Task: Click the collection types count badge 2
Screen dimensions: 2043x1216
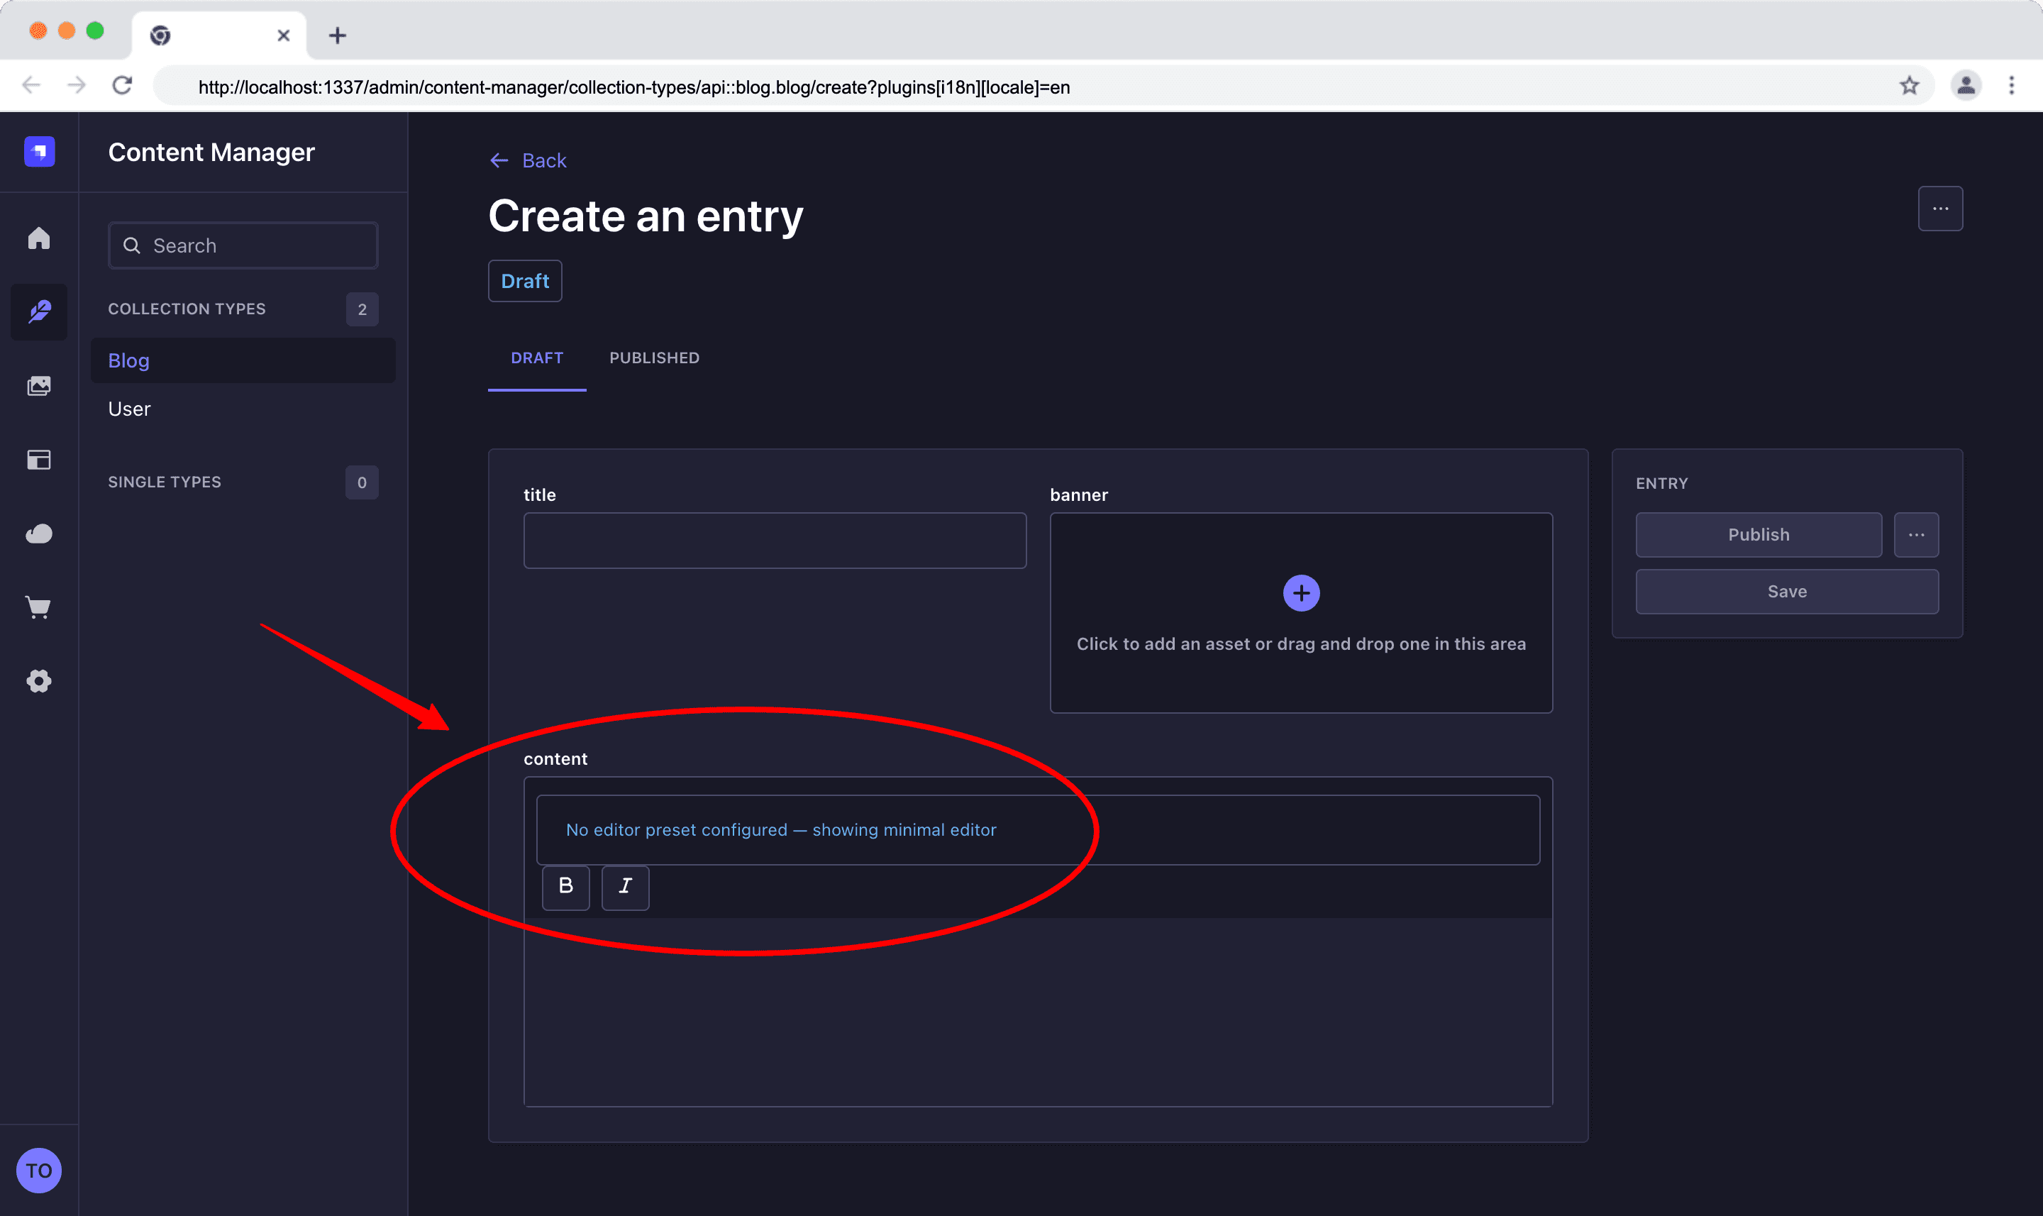Action: click(x=362, y=310)
